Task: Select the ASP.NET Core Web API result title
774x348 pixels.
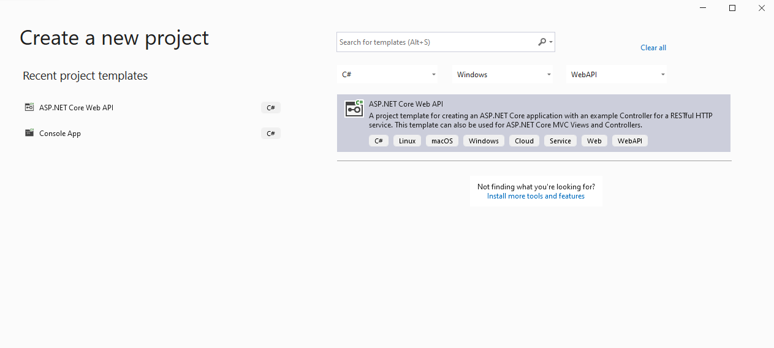Action: pos(406,104)
